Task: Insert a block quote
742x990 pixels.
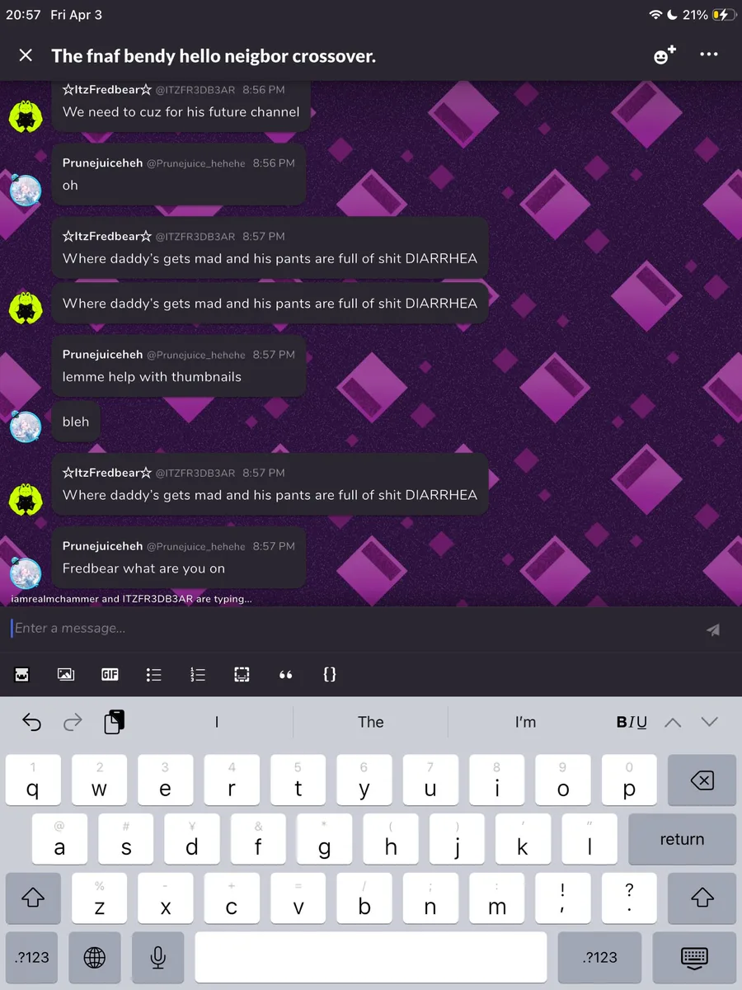Action: [285, 674]
